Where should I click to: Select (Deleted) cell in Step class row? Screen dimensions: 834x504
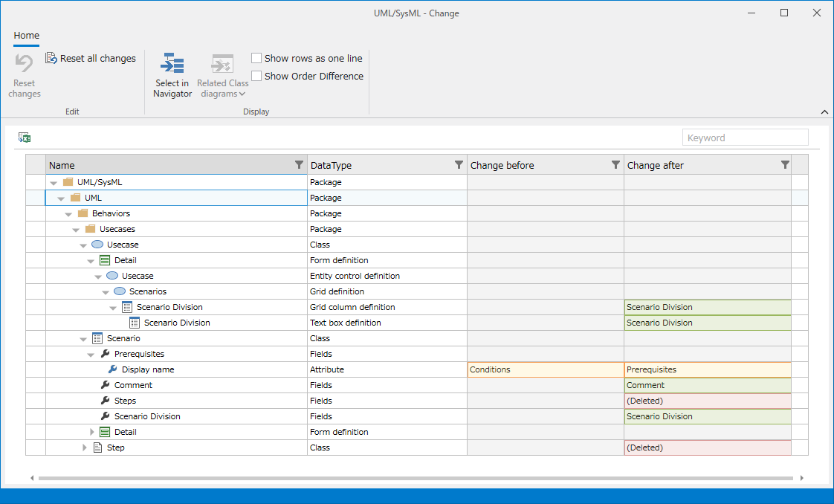click(708, 448)
